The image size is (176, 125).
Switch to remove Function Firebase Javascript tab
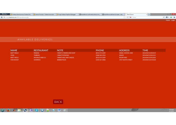pos(45,14)
